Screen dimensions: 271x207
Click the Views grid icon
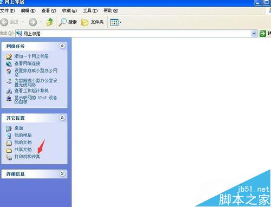coord(114,22)
